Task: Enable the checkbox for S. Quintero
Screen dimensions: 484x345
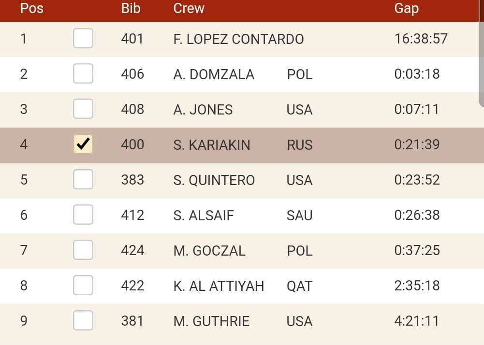Action: 83,179
